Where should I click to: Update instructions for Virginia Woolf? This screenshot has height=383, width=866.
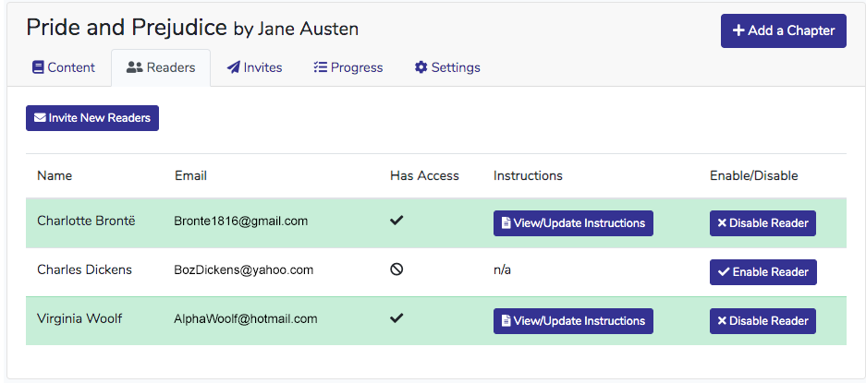pos(573,321)
